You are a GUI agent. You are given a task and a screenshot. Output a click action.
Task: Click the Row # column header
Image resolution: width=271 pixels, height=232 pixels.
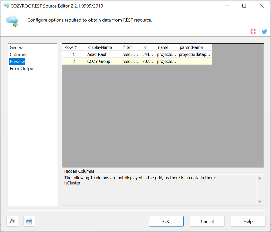point(74,47)
